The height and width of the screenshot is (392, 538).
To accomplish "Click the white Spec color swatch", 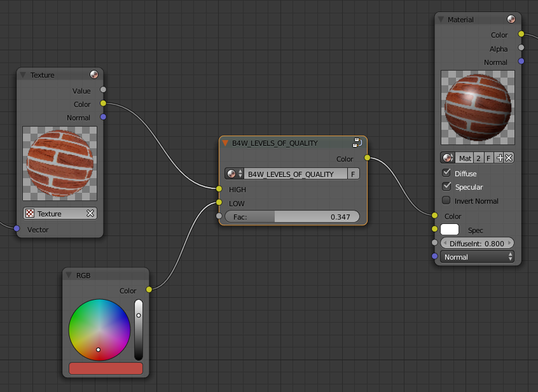I will coord(449,229).
